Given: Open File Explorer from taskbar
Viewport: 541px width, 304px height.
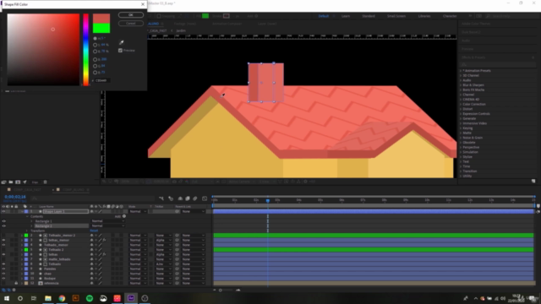Looking at the screenshot, I should 48,298.
